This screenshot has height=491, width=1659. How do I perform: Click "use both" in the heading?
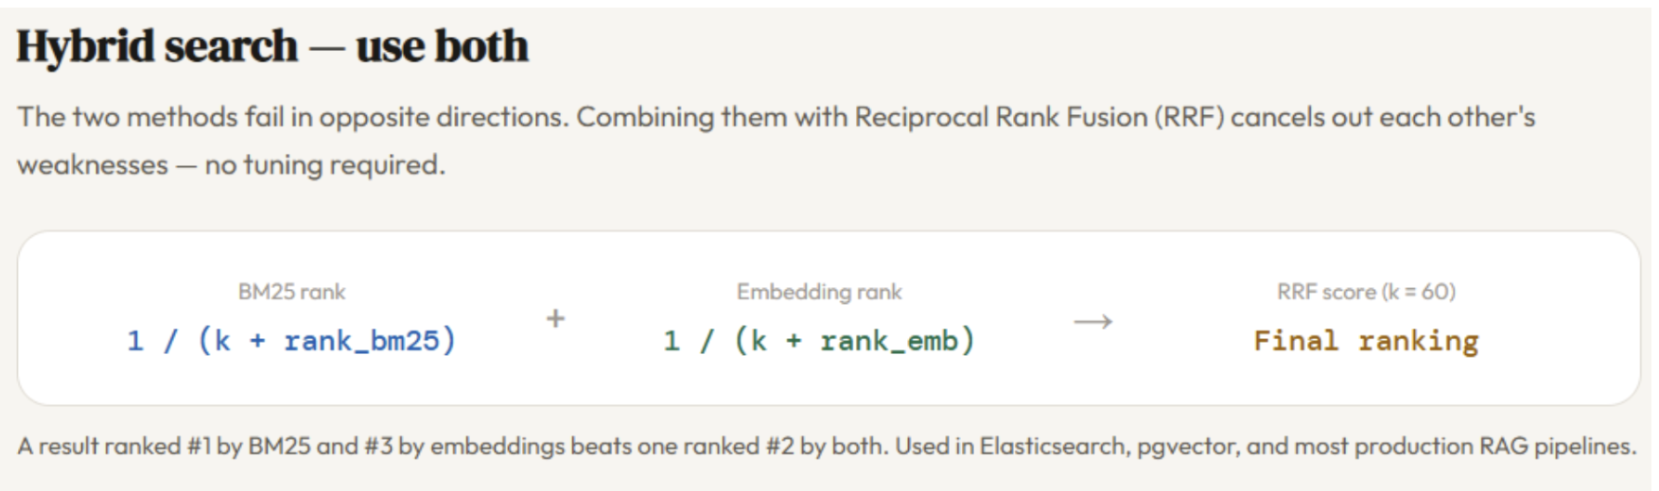pos(442,46)
